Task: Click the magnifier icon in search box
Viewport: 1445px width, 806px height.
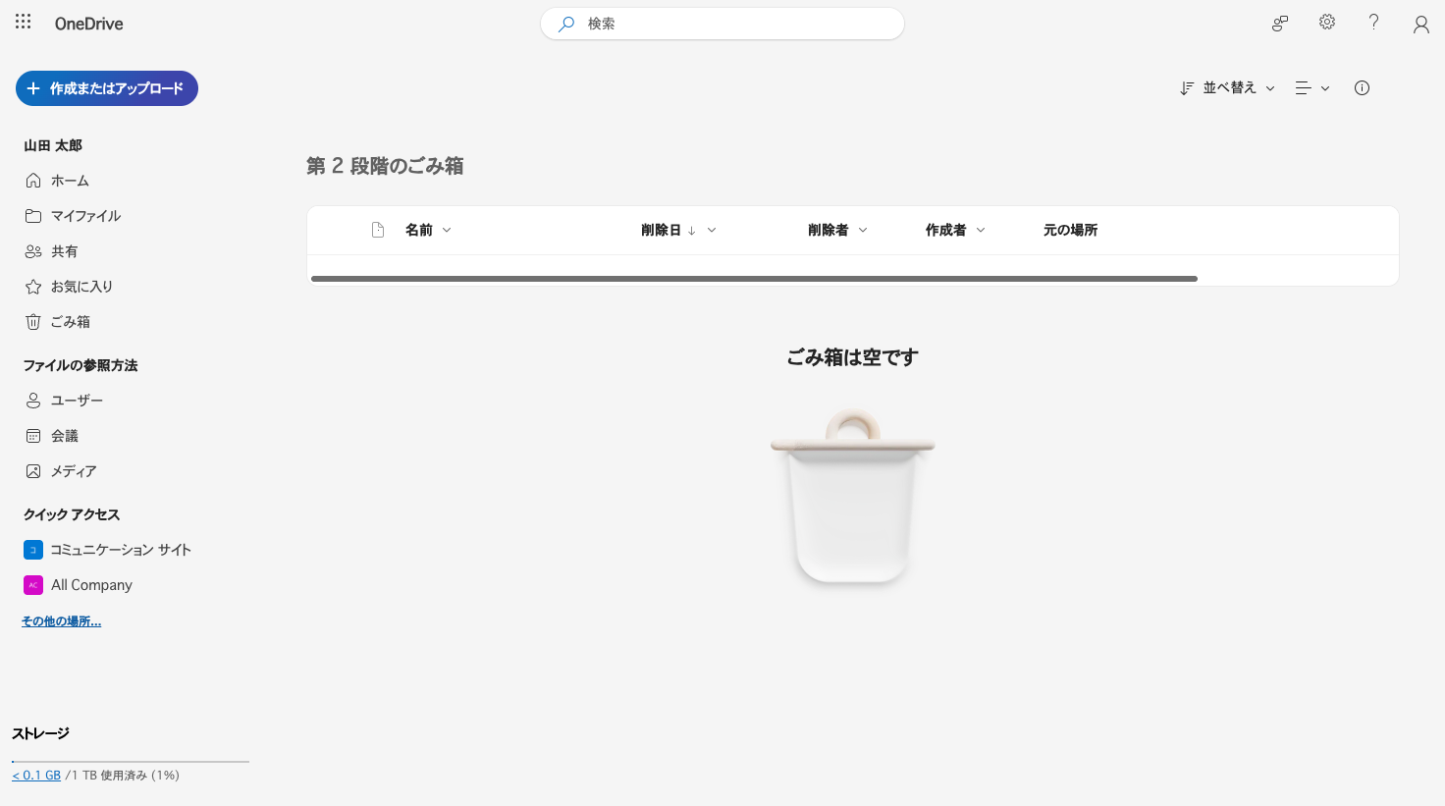Action: (566, 24)
